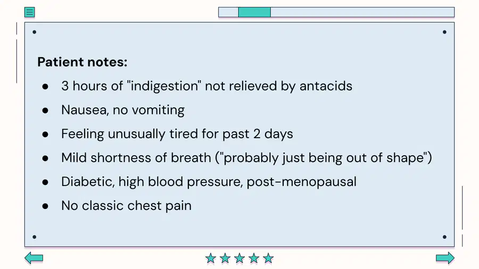Click the "indigestion" not relieved by antacids line
The width and height of the screenshot is (479, 269).
tap(207, 86)
